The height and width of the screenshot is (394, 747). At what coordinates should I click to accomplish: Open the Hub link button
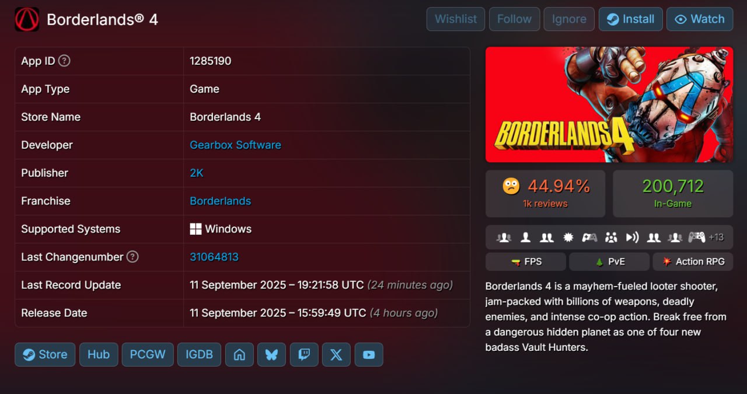point(99,354)
